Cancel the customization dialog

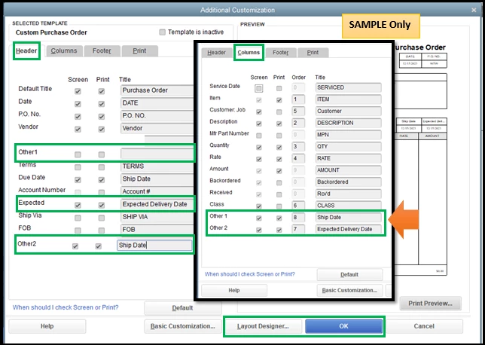pyautogui.click(x=424, y=326)
